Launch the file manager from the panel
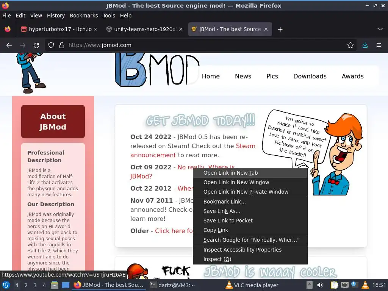388x291 pixels. [55, 285]
